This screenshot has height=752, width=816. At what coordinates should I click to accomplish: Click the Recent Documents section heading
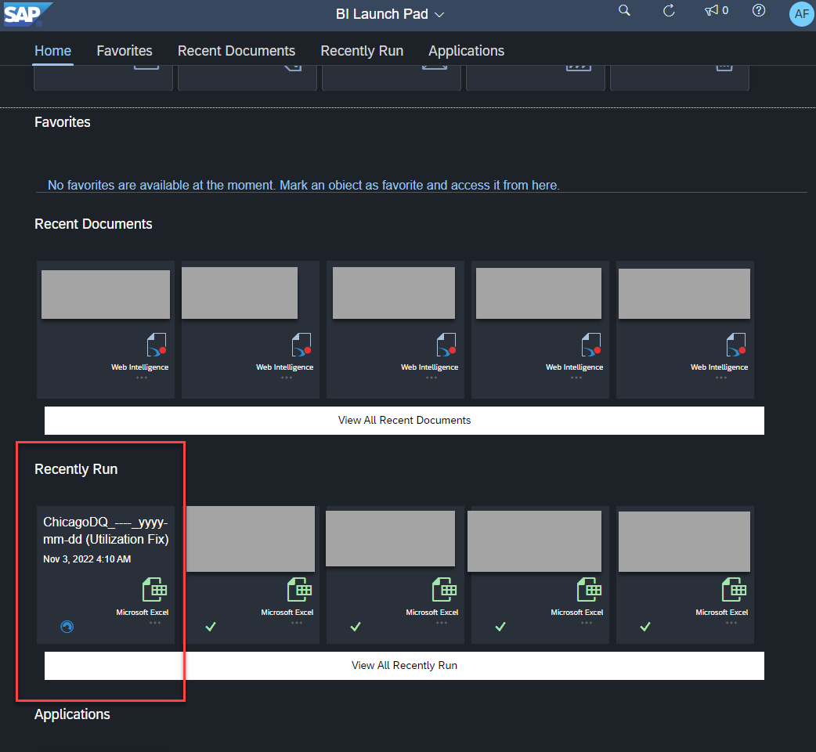[93, 224]
